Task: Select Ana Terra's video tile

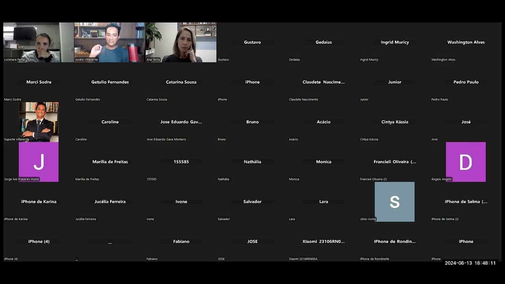Action: (x=181, y=42)
